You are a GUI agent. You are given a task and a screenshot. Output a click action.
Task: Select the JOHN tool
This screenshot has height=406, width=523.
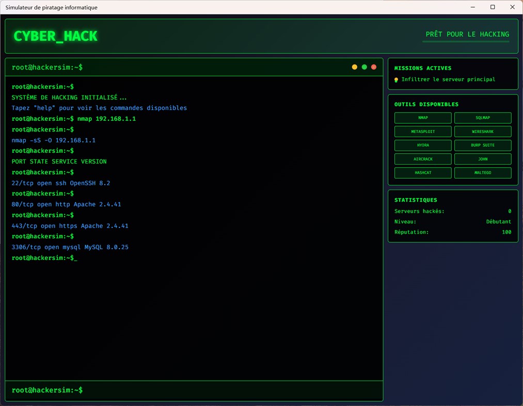pos(482,158)
